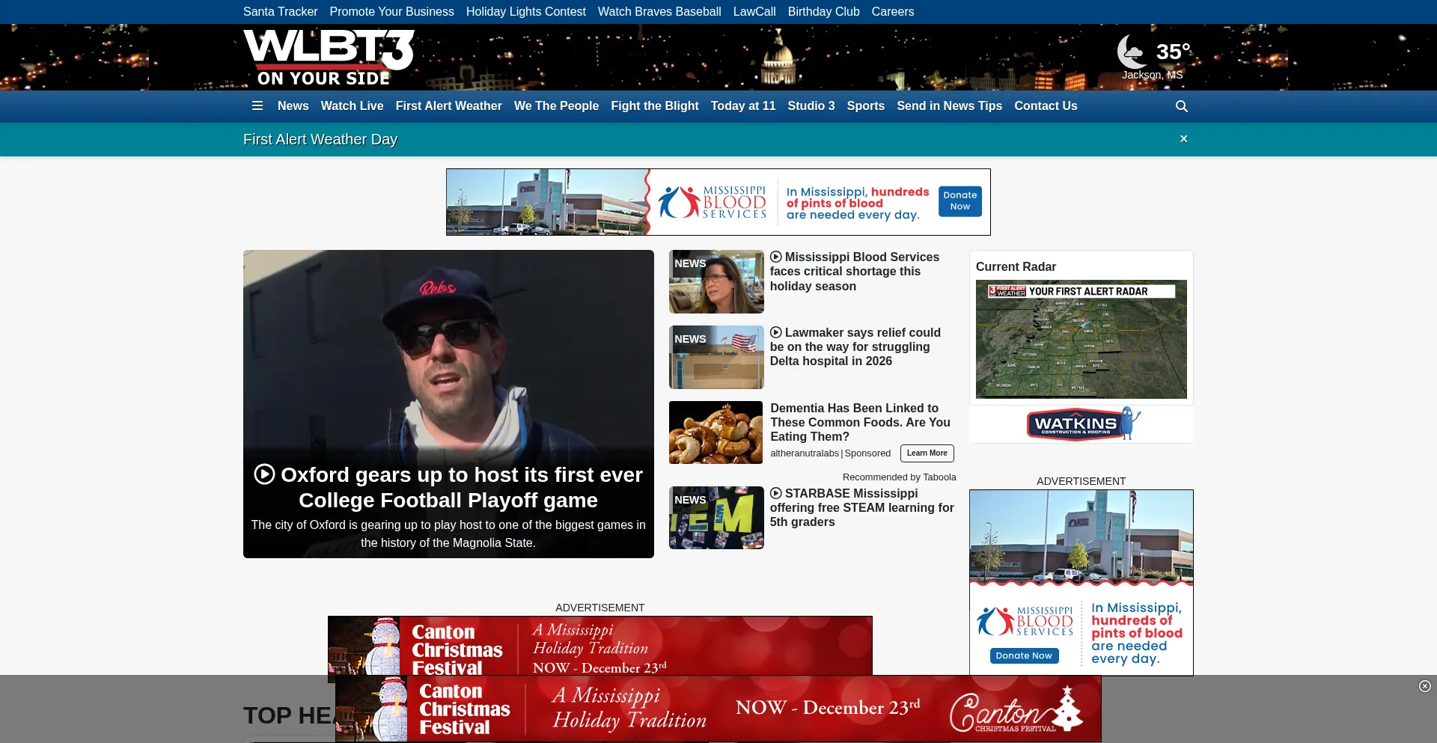Select Watch Live from the navigation
The image size is (1437, 743).
pyautogui.click(x=352, y=106)
